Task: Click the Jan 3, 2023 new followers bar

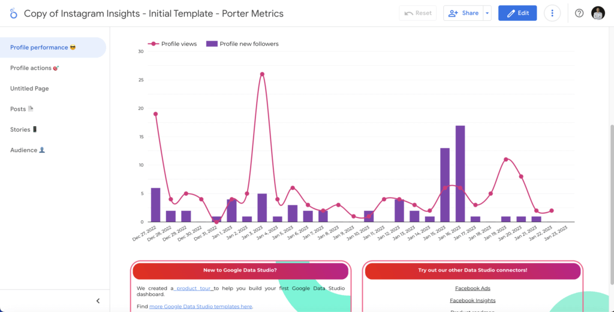Action: pos(262,208)
